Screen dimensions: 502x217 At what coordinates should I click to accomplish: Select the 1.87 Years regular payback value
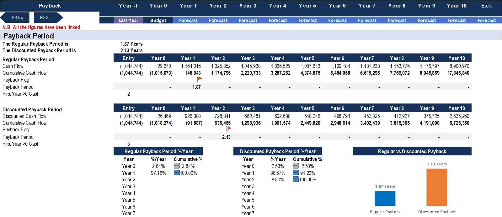(131, 44)
